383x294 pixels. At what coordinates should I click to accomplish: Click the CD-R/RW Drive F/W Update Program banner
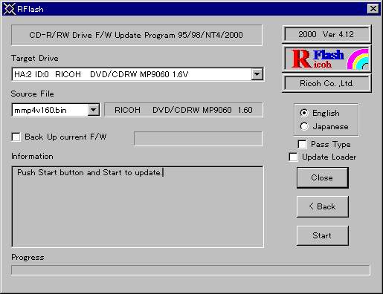coord(136,35)
